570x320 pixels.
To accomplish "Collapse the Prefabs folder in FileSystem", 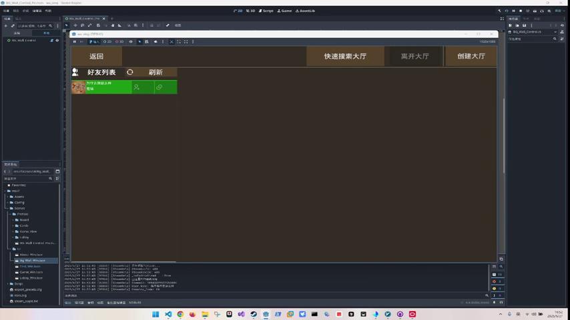I will [x=10, y=214].
